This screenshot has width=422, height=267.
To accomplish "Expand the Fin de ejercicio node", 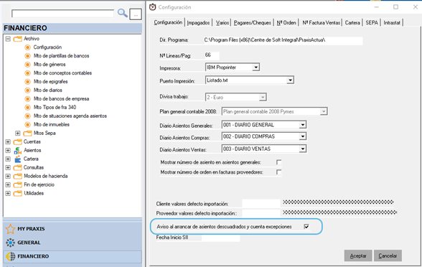I will click(8, 185).
